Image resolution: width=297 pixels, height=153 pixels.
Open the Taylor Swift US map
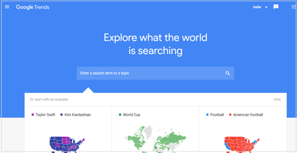67,144
